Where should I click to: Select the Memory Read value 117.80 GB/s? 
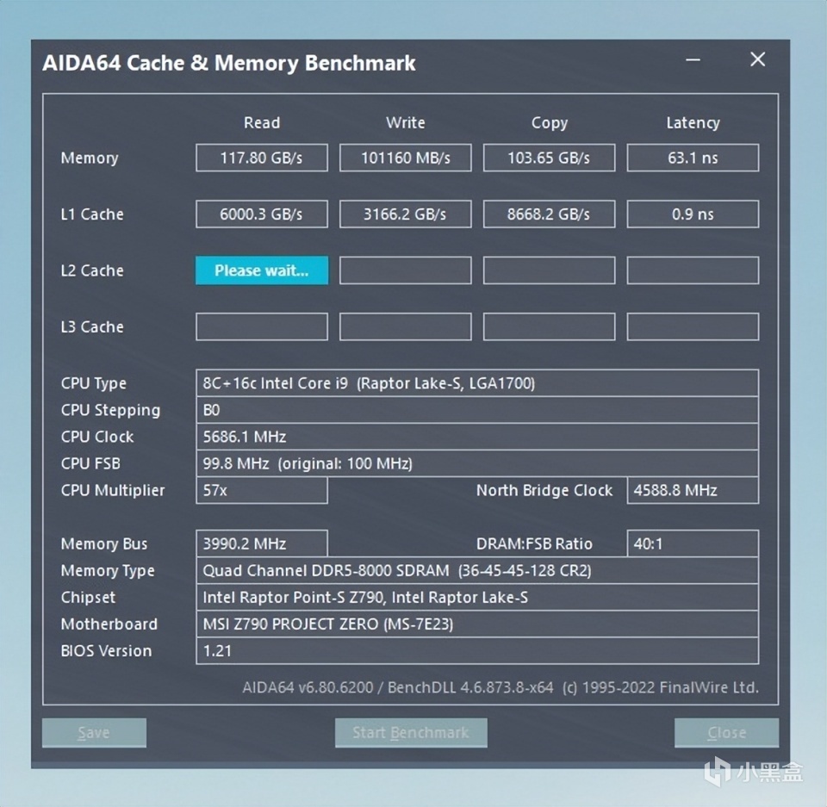click(262, 158)
